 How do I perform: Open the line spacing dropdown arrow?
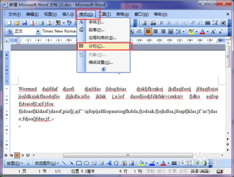(x=183, y=32)
